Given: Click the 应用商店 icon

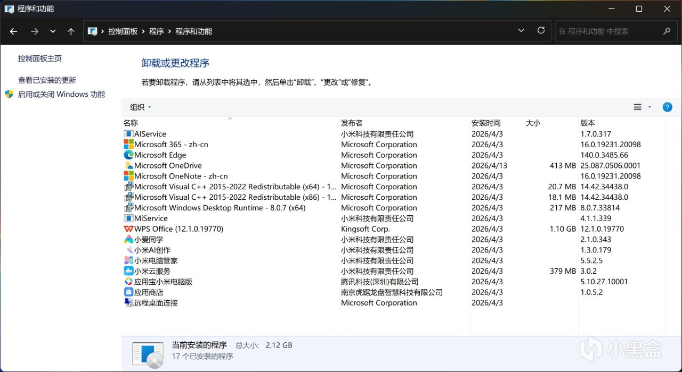Looking at the screenshot, I should click(128, 292).
